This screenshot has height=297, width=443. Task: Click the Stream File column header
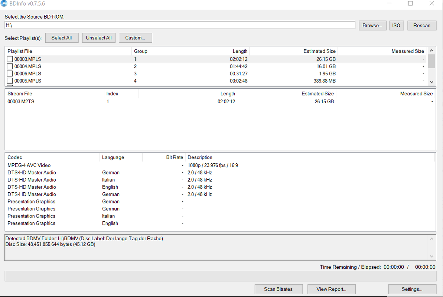(55, 94)
